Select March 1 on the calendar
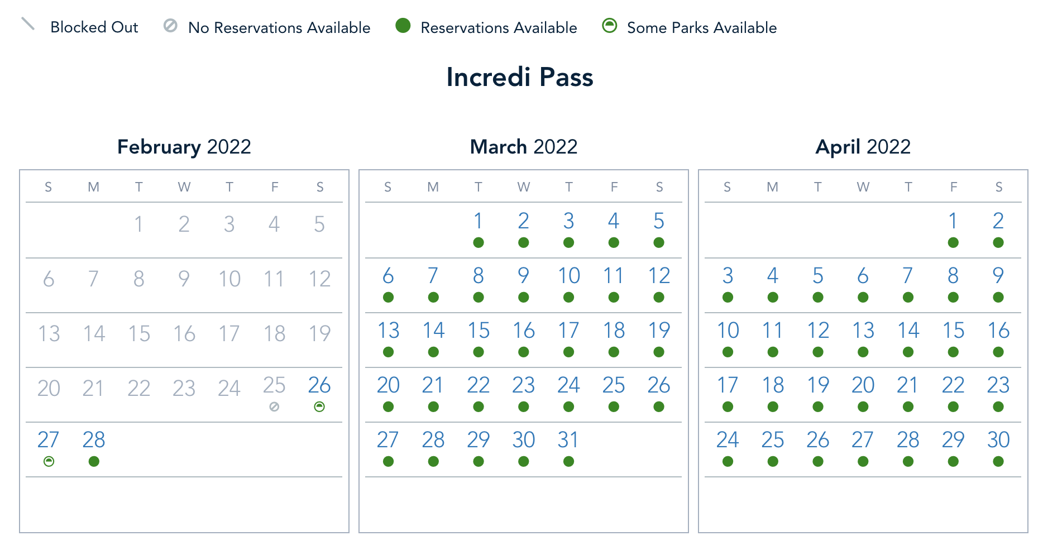Screen dimensions: 1043x550 478,221
